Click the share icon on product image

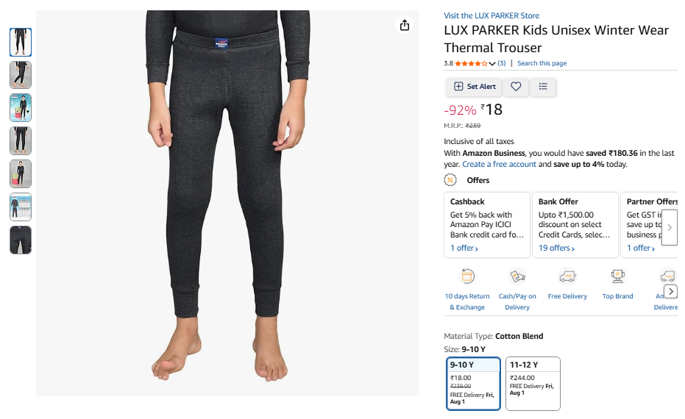(405, 25)
